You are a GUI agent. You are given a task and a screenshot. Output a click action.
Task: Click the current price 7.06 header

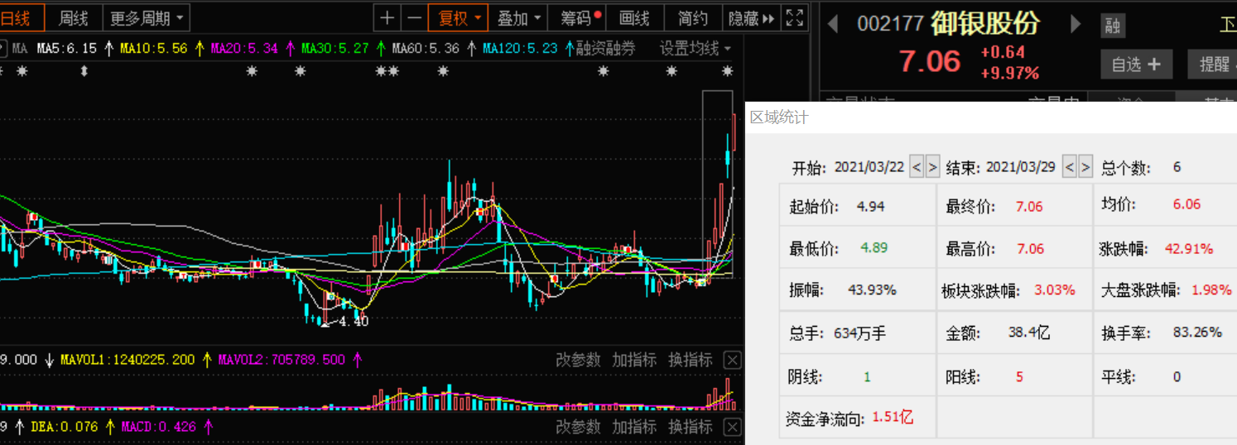click(930, 61)
